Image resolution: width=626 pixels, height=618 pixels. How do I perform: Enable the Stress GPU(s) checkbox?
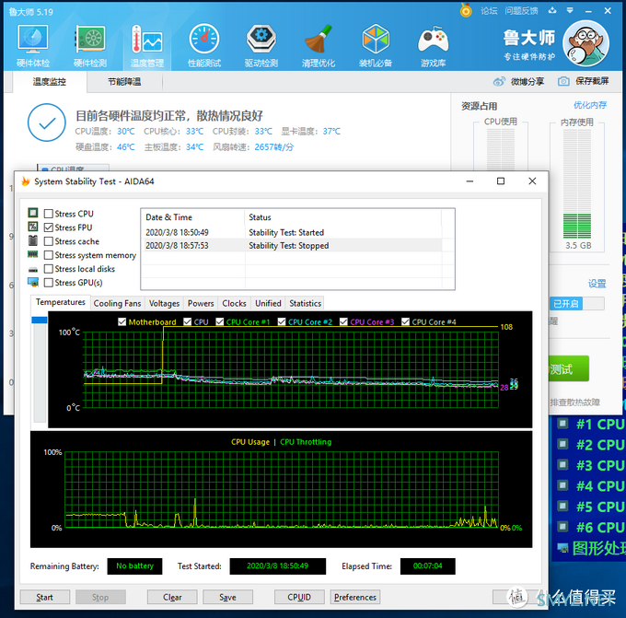click(49, 283)
